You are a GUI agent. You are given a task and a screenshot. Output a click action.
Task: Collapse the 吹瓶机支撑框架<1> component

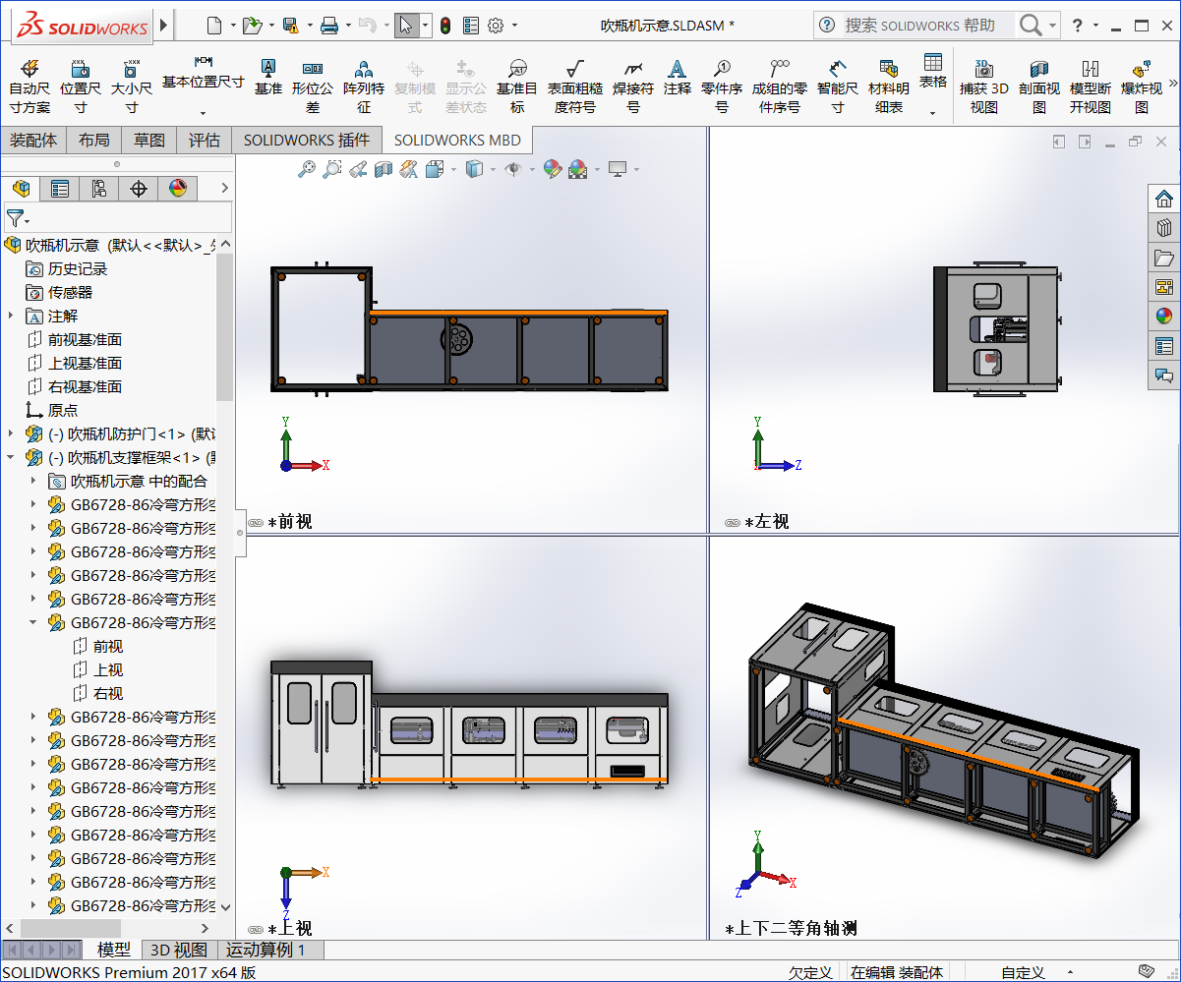pyautogui.click(x=11, y=457)
